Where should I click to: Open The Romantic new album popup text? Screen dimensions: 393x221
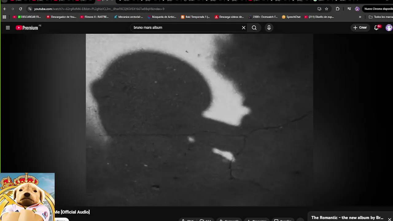pos(347,218)
